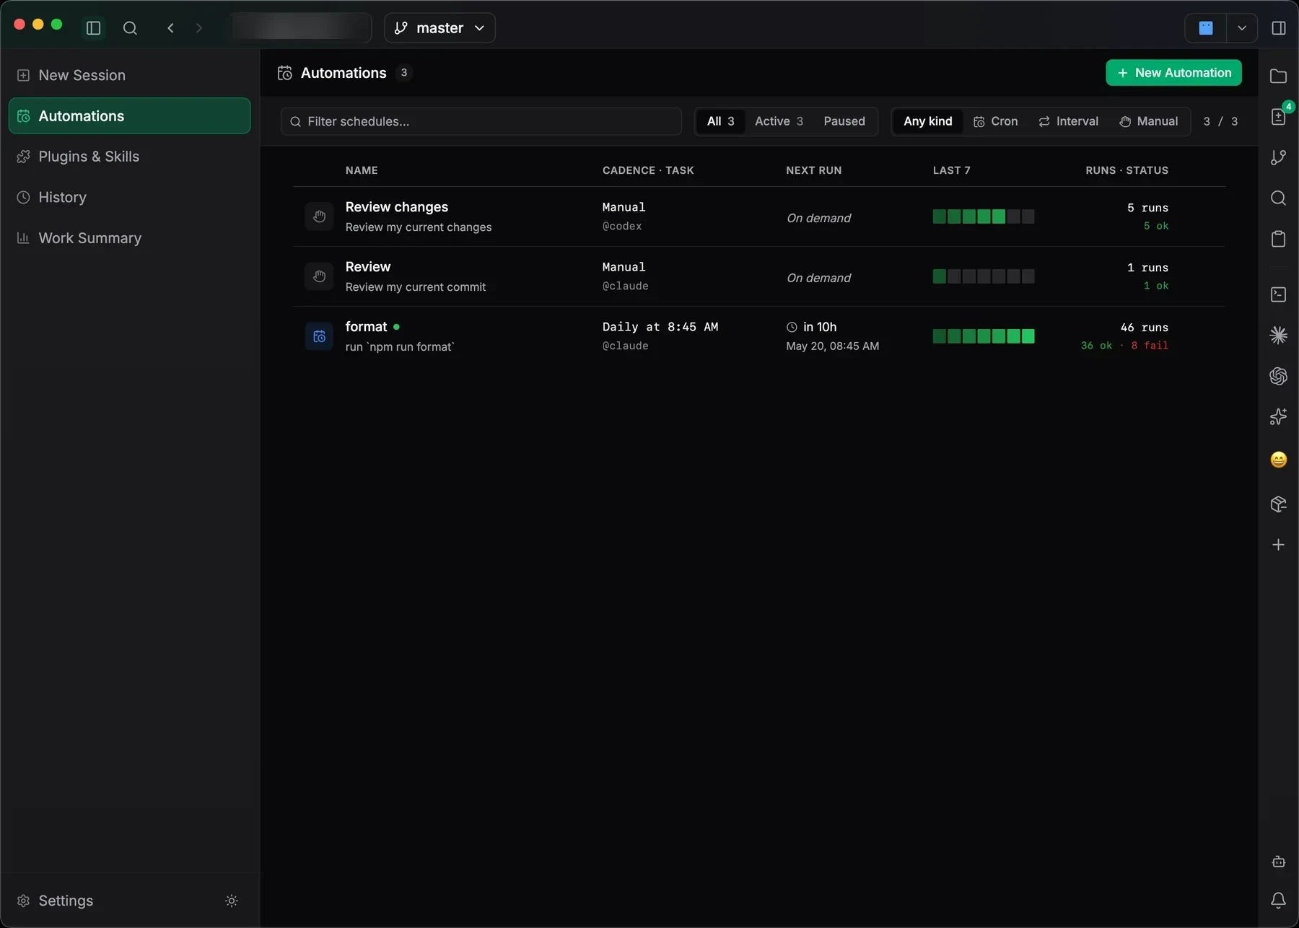Image resolution: width=1299 pixels, height=928 pixels.
Task: Open the Review changes automation
Action: [x=758, y=216]
